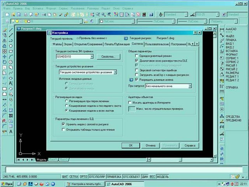Screen dimensions: 249x187
Task: Select Кэширование модели и последнего листа option
Action: 67,106
